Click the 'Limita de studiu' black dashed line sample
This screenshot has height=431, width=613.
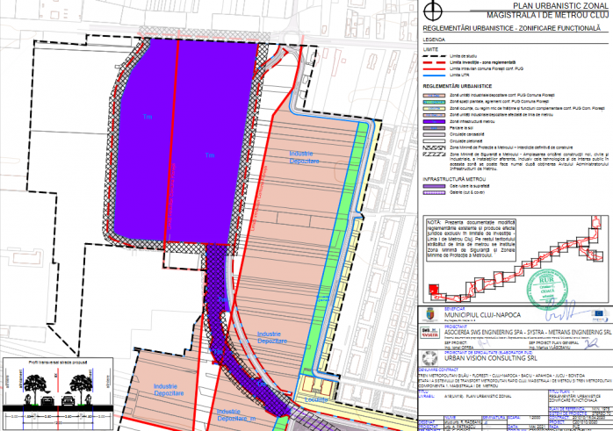(434, 56)
